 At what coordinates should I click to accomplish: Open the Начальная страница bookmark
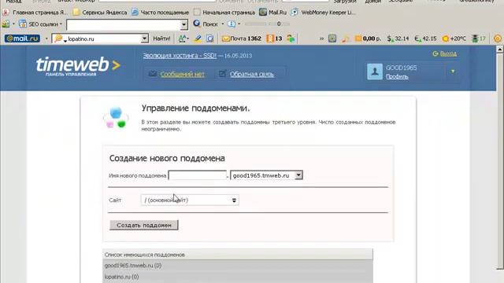(224, 13)
